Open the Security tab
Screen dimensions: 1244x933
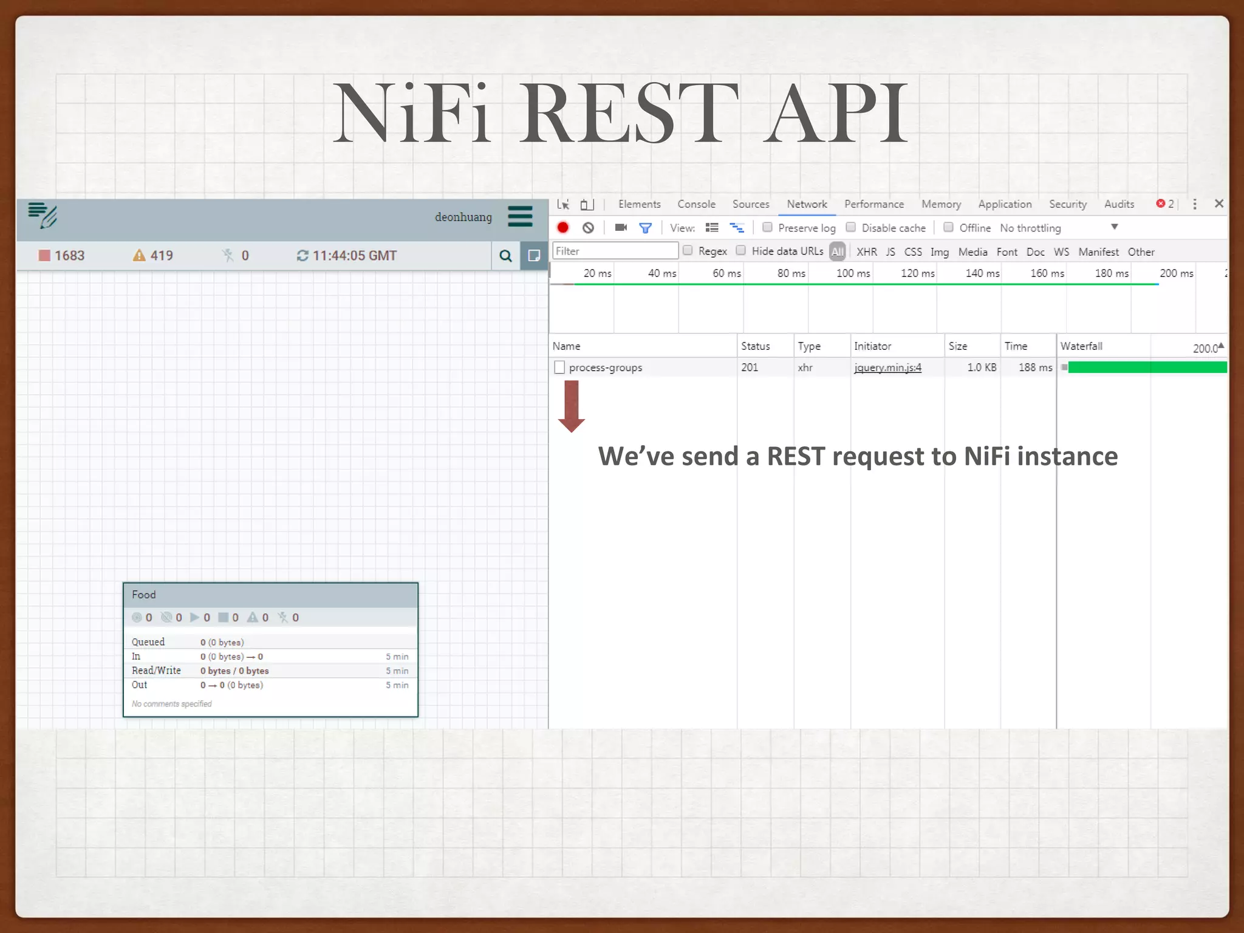[1068, 204]
